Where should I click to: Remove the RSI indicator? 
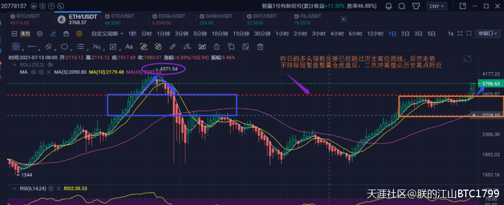[x=58, y=188]
